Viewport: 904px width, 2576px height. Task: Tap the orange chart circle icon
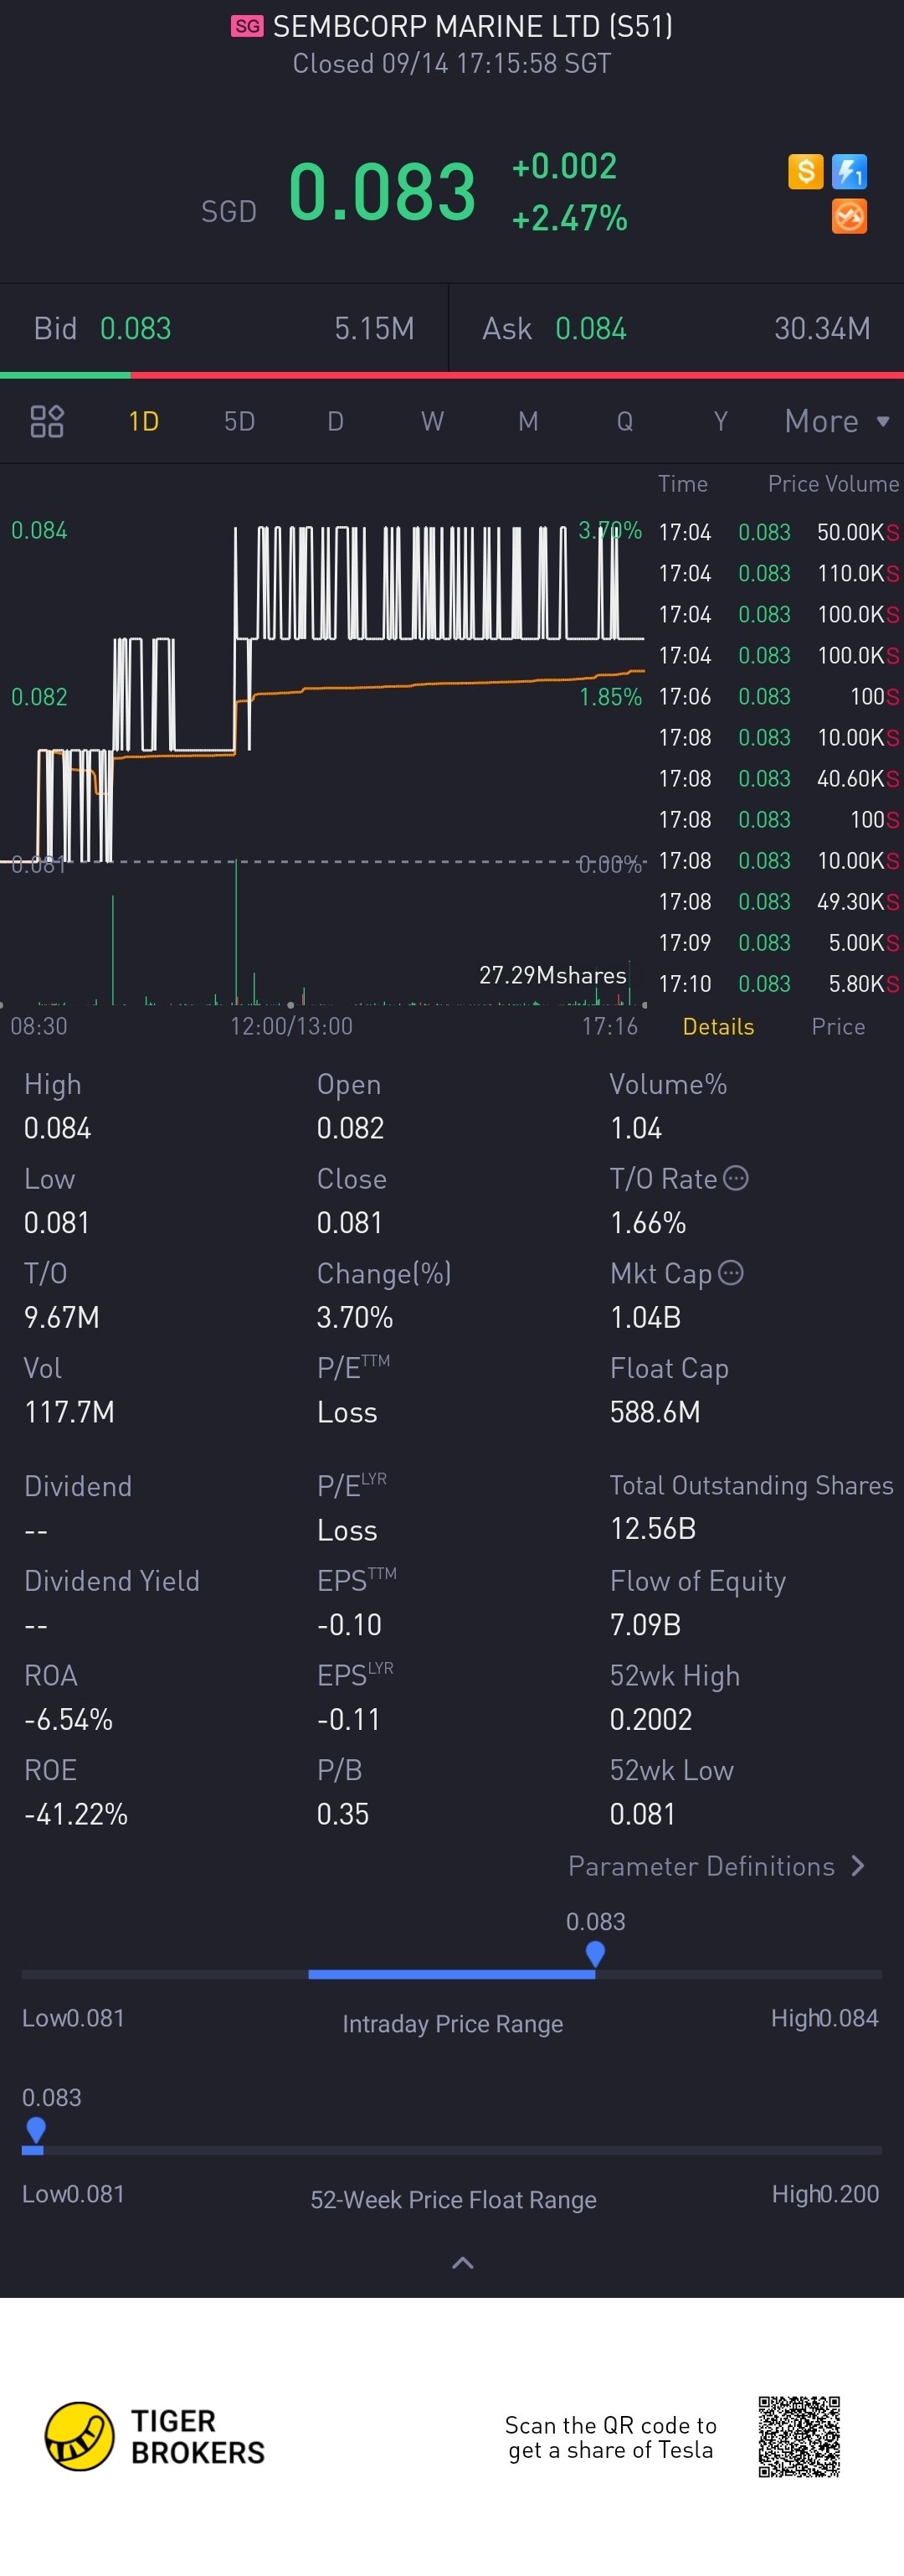[849, 216]
